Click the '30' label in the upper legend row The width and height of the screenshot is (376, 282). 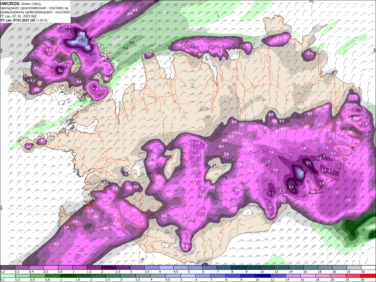point(363,272)
